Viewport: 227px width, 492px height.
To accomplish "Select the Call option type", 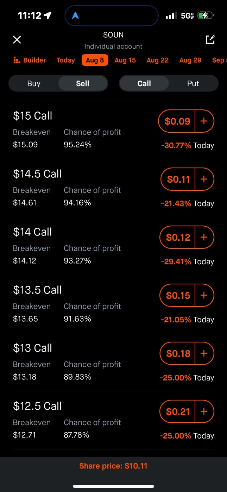I will pyautogui.click(x=144, y=83).
